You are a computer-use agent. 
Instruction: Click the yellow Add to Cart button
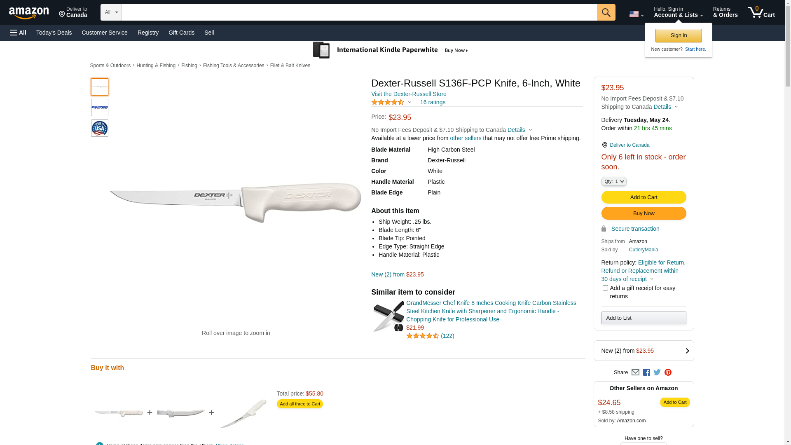[644, 197]
